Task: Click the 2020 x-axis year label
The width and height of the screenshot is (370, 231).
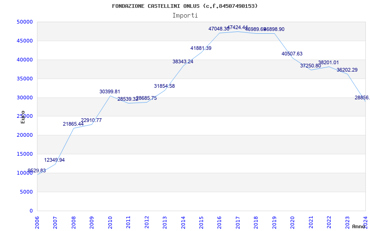Action: point(293,223)
